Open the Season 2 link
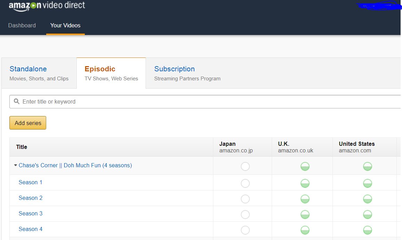Viewport: 402px width, 240px height. [31, 198]
